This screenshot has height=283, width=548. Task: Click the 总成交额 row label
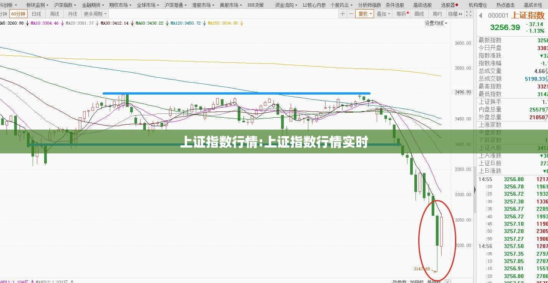[x=490, y=79]
